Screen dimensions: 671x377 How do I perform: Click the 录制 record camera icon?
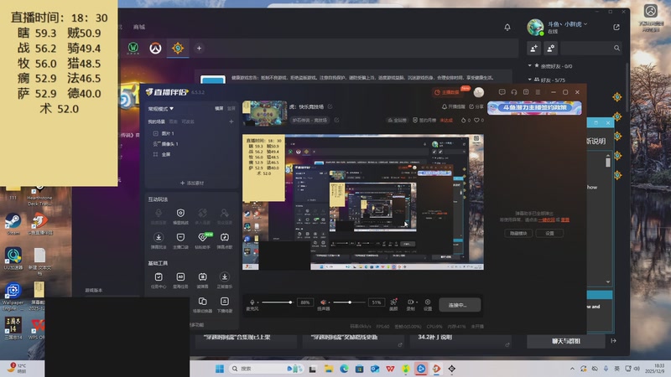click(410, 302)
